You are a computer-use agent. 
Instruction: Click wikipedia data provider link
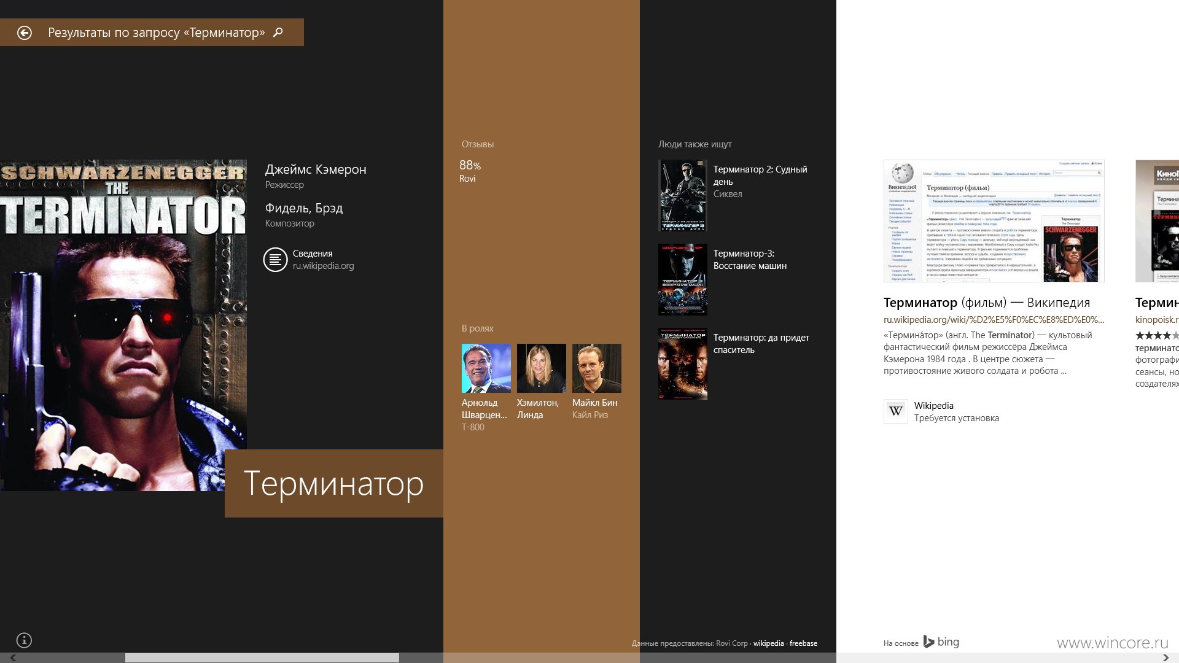pyautogui.click(x=769, y=643)
